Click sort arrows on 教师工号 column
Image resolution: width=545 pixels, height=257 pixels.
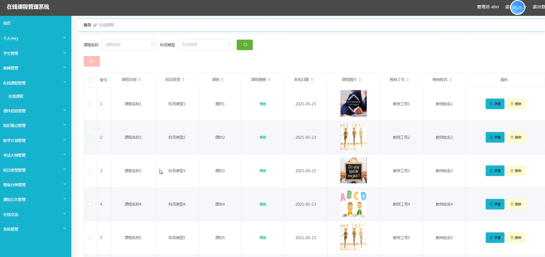point(408,80)
